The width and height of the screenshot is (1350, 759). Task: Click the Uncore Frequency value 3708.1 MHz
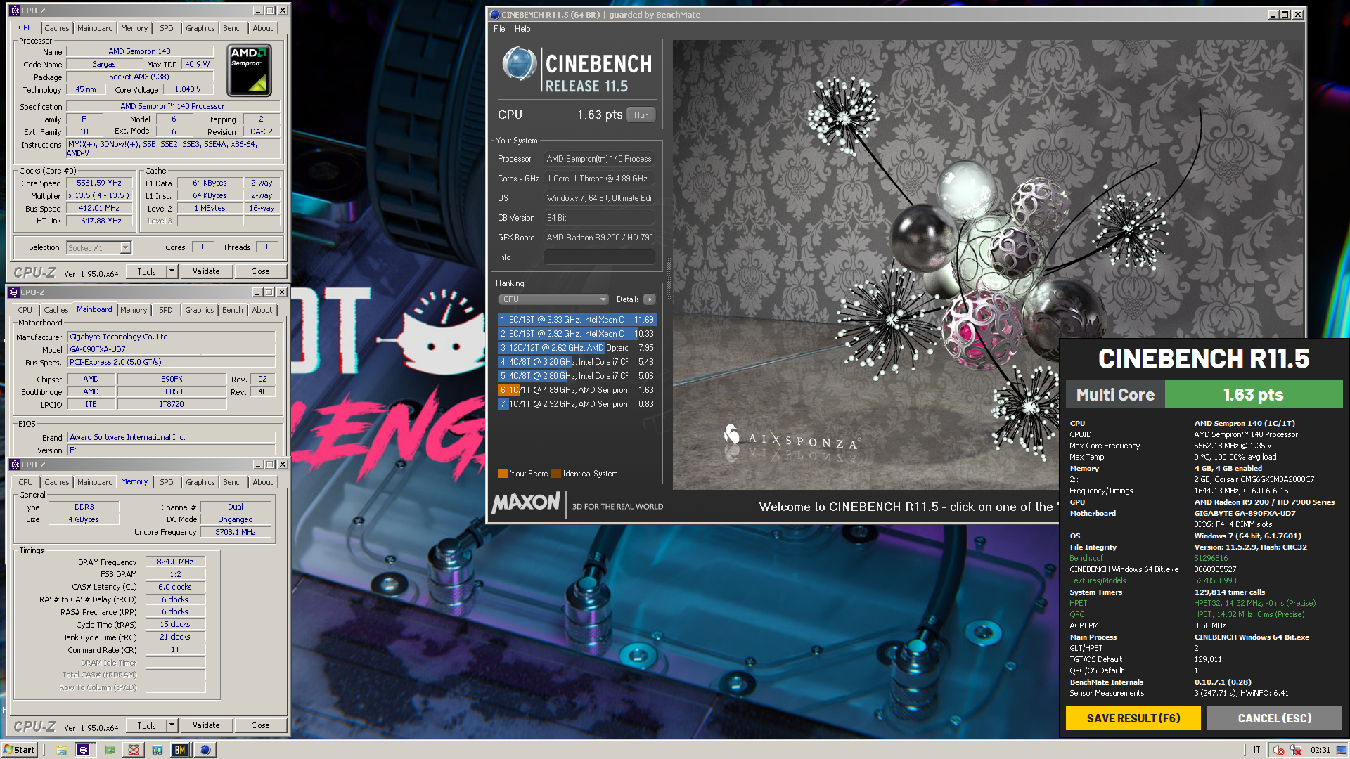tap(236, 532)
